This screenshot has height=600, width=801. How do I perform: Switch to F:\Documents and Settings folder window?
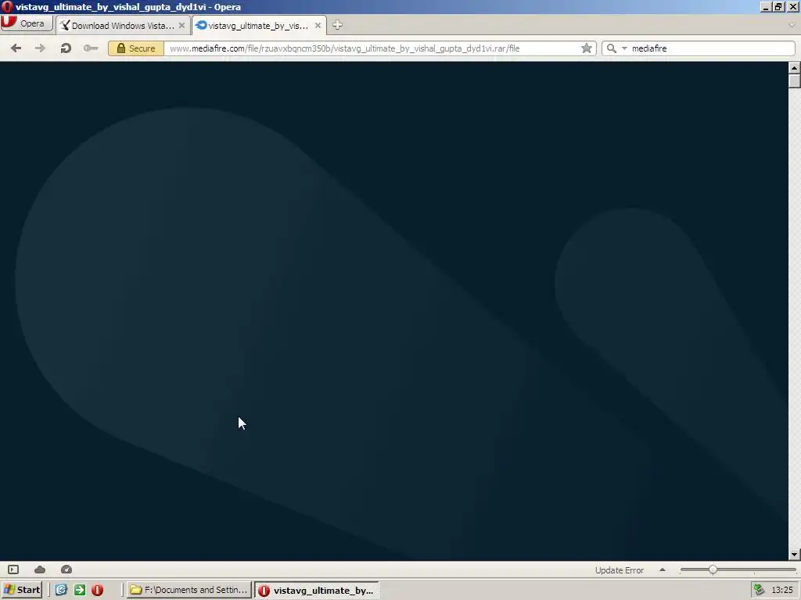189,590
